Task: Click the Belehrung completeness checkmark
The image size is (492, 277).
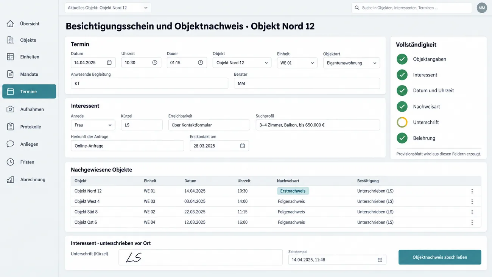Action: (402, 138)
